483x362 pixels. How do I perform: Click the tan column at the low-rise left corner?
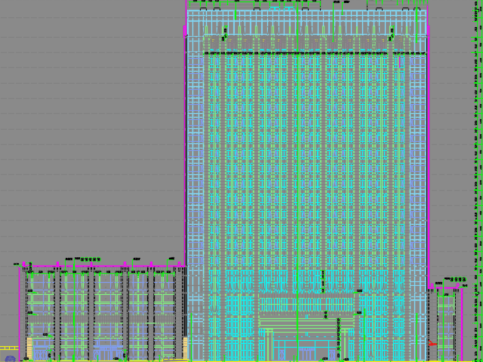point(30,348)
